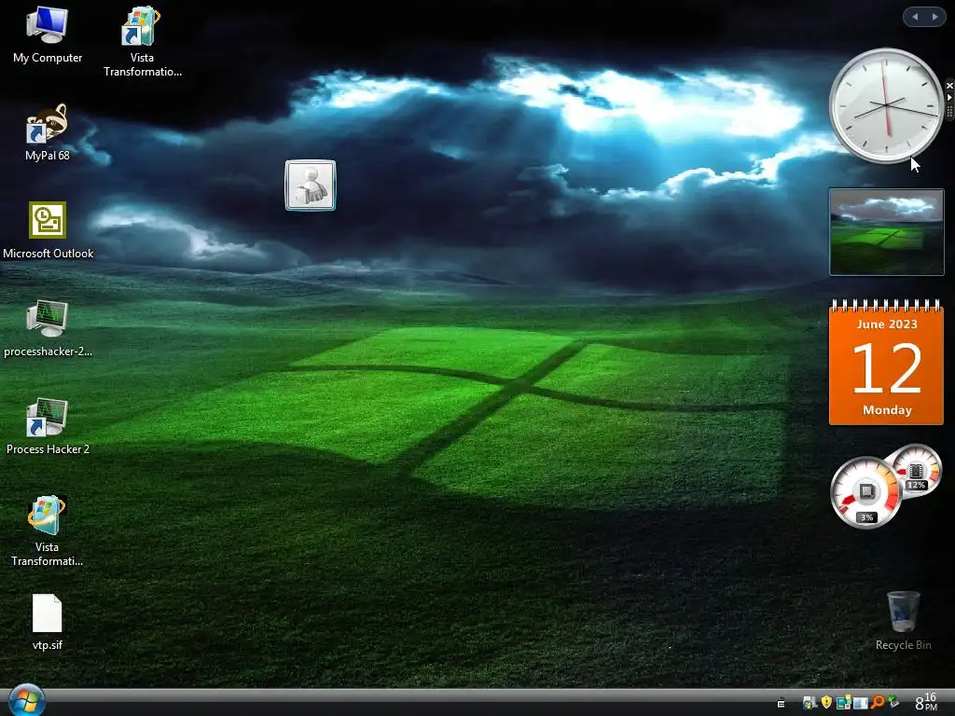This screenshot has height=716, width=955.
Task: Select the lower Vista Transformation shortcut icon
Action: point(47,530)
